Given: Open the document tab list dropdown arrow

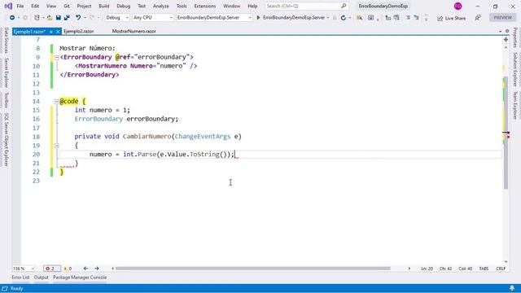Looking at the screenshot, I should click(501, 31).
